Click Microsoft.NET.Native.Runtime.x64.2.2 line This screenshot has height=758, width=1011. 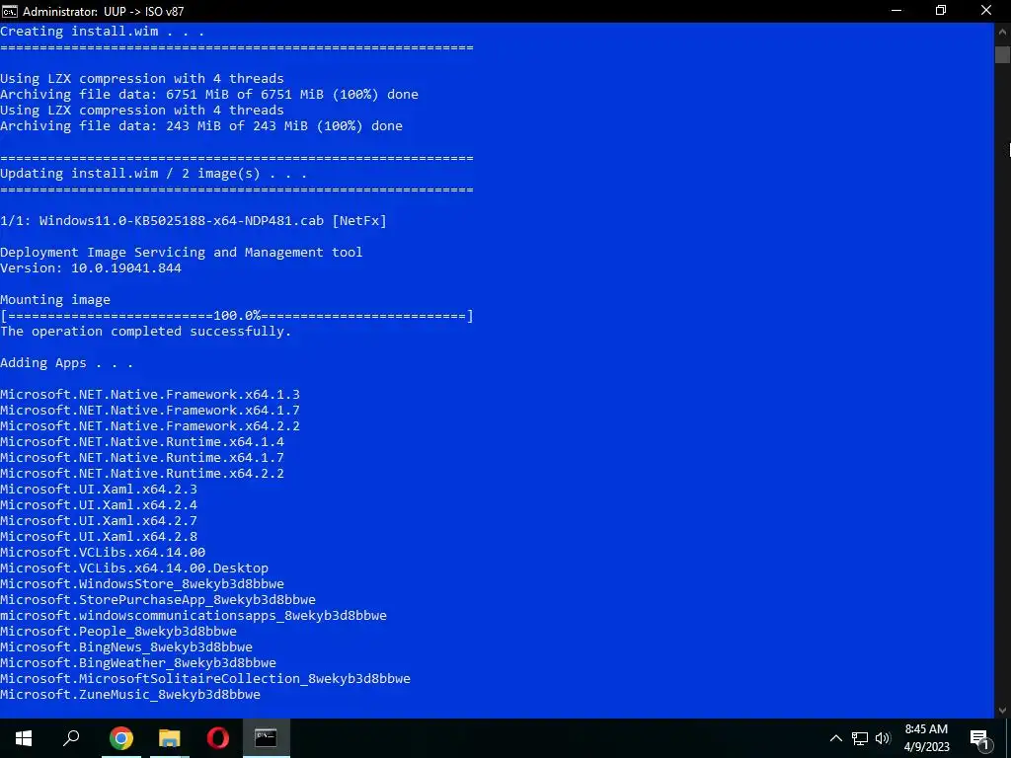[x=142, y=473]
